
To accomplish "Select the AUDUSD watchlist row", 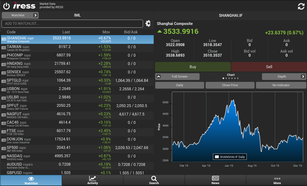I will click(77, 166).
